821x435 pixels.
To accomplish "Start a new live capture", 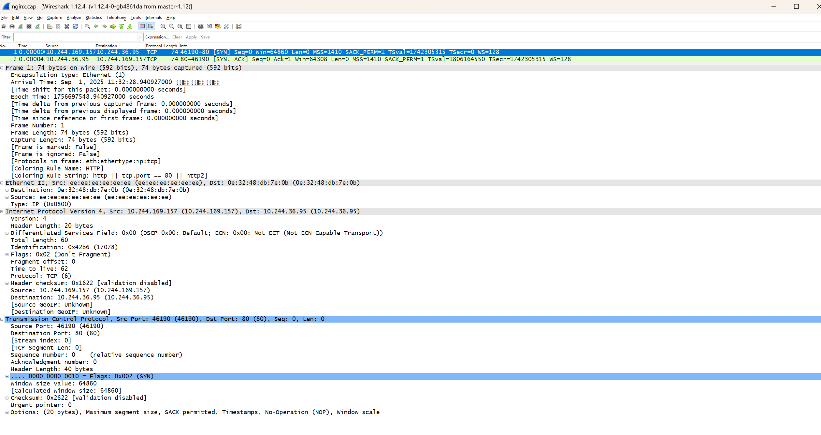I will (x=21, y=26).
